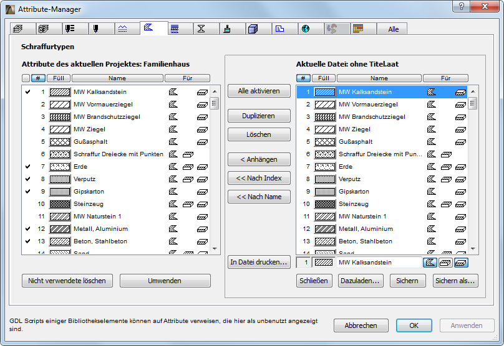Switch to the single Pen tab

click(x=96, y=29)
